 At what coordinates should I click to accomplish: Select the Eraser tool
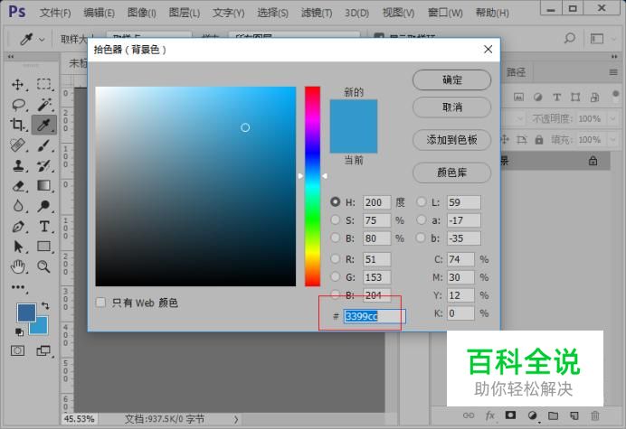[18, 186]
